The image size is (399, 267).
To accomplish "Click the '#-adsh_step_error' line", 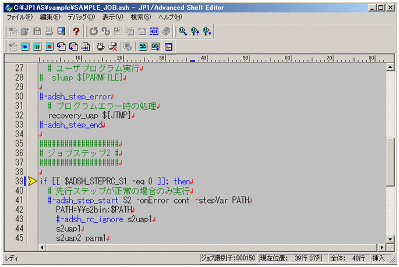I will (76, 97).
